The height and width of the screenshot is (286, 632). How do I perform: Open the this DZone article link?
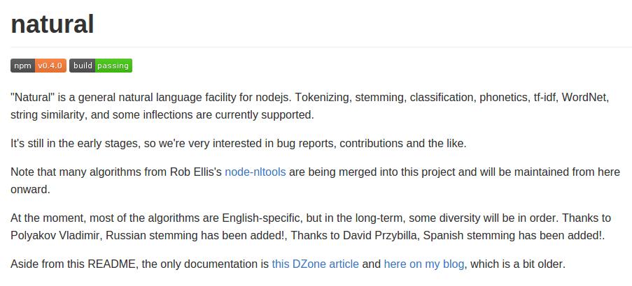315,264
